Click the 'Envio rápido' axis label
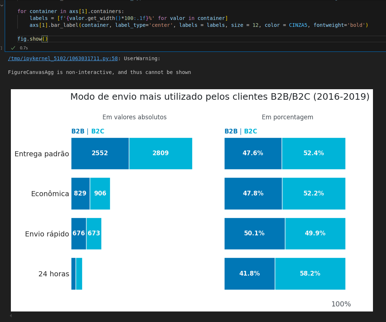The image size is (386, 322). 47,234
